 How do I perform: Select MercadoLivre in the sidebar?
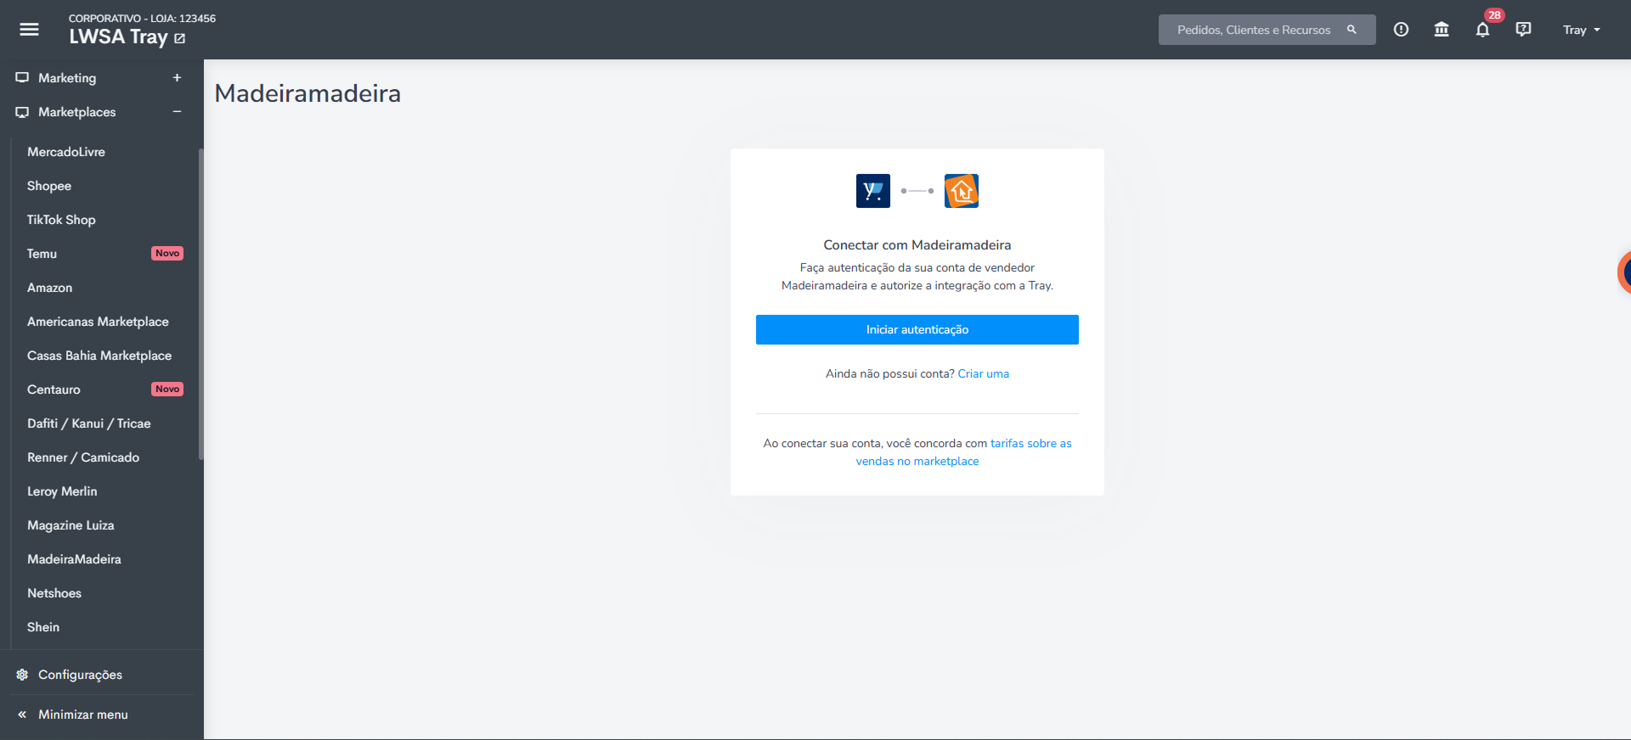(x=66, y=152)
